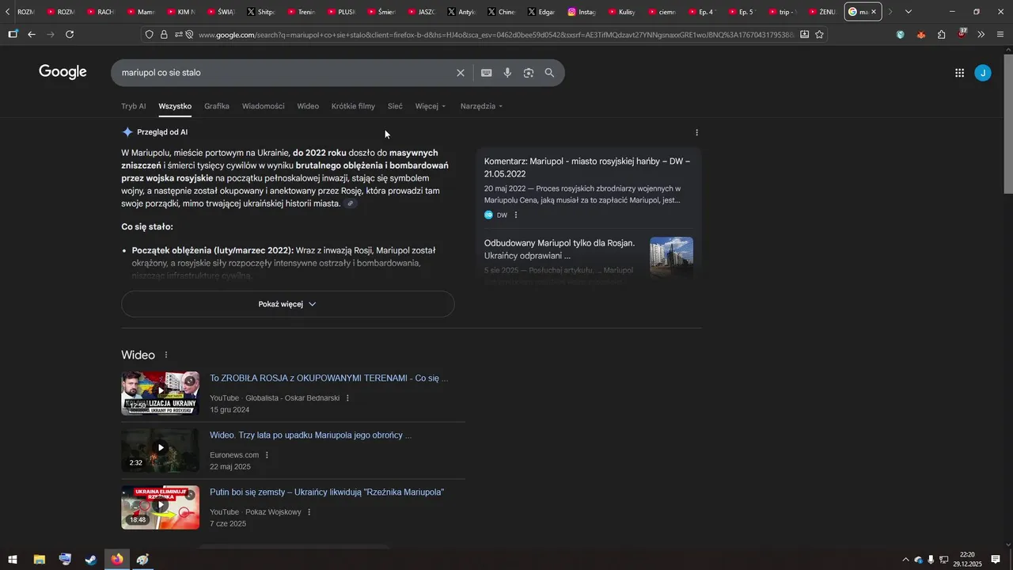Open To ZROBIŁA ROSJA z OKUPOWANYMI video link
Image resolution: width=1013 pixels, height=570 pixels.
click(x=329, y=378)
